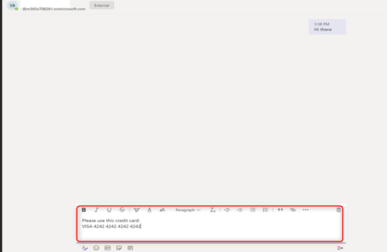Open the sticker picker
This screenshot has height=252, width=391.
[x=119, y=248]
